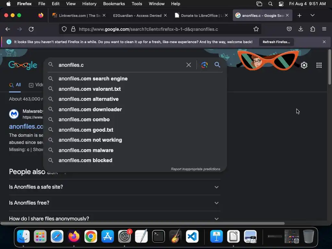Open the Tools menu
This screenshot has width=332, height=249.
point(137,4)
